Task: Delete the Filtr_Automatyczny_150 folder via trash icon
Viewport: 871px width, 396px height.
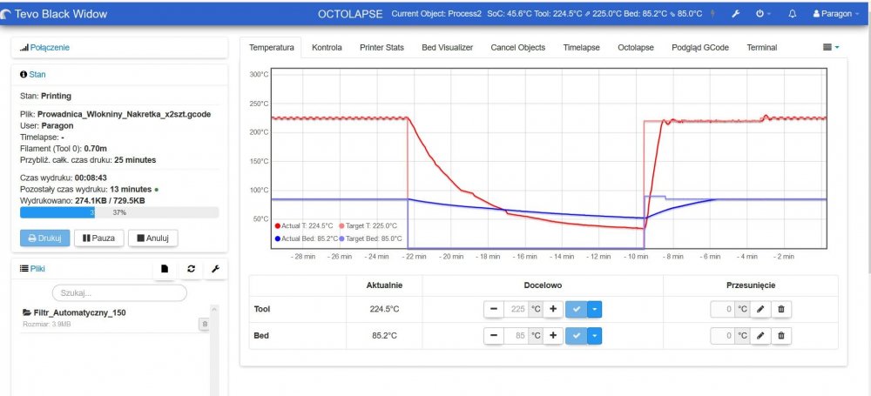Action: pos(205,325)
